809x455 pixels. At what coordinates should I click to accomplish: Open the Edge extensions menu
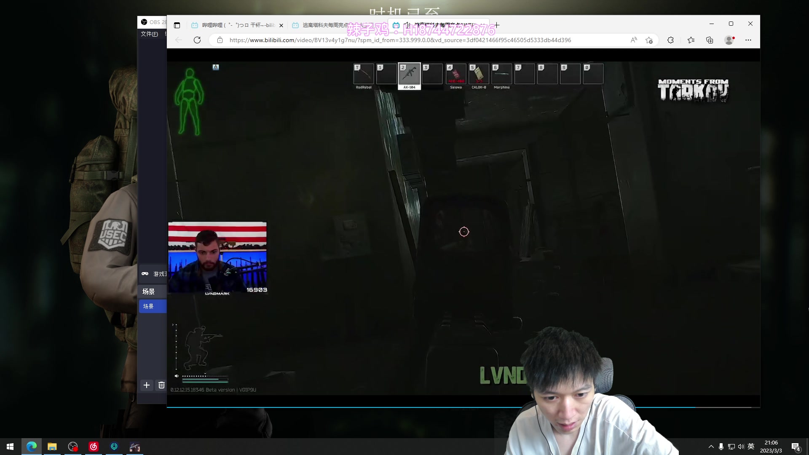click(x=670, y=40)
